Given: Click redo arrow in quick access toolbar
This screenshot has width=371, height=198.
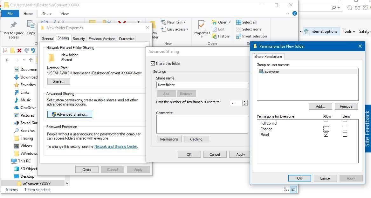Looking at the screenshot, I should [x=26, y=51].
